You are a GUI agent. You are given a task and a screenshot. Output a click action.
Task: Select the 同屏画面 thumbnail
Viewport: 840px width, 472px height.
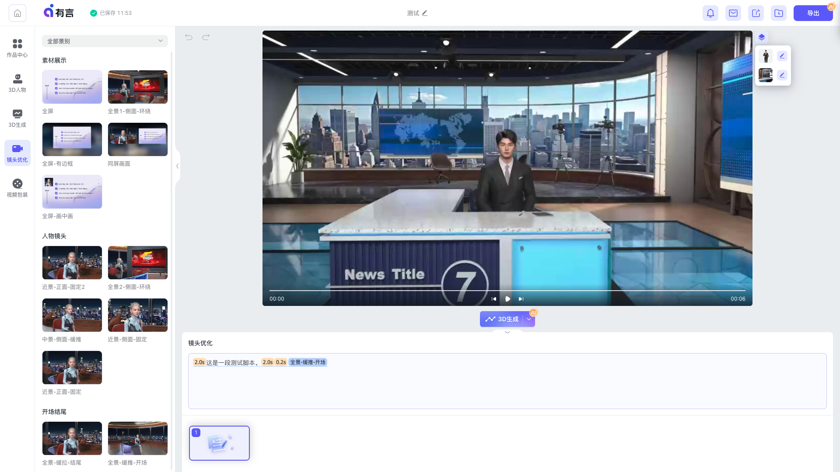coord(138,139)
